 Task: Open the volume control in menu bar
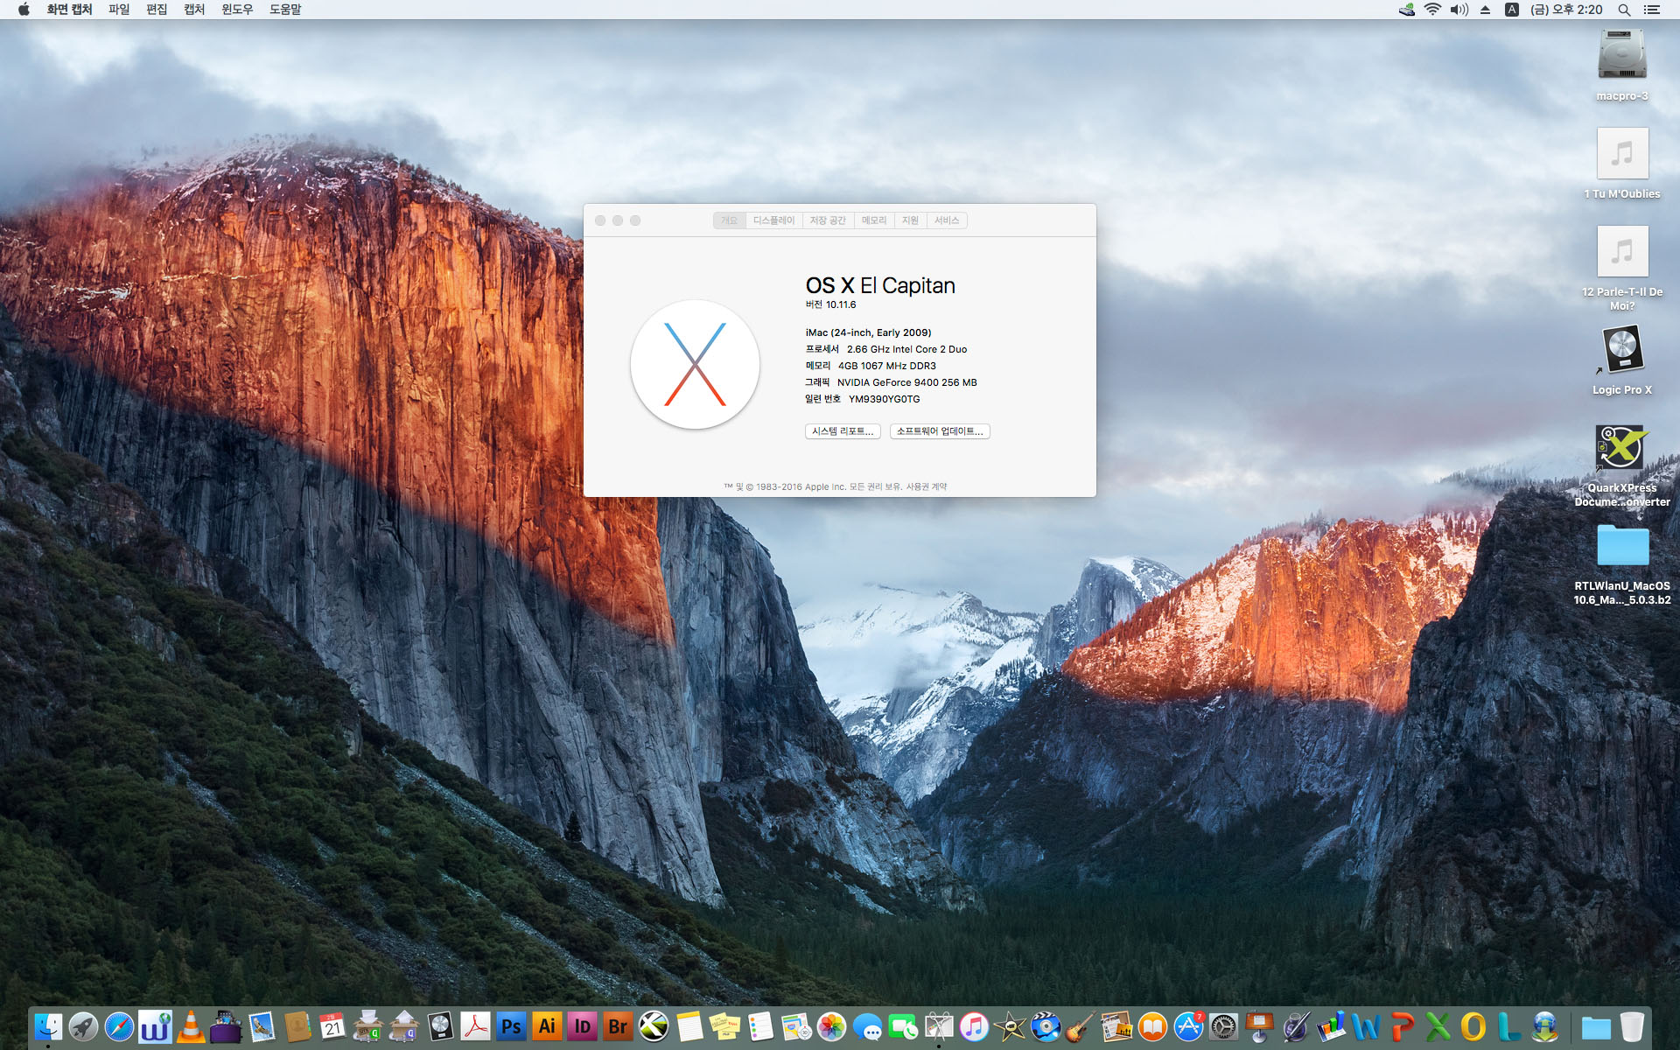click(x=1459, y=10)
